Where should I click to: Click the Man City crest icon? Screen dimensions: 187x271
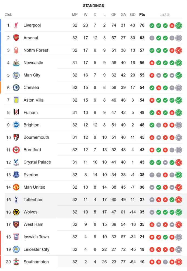click(16, 75)
